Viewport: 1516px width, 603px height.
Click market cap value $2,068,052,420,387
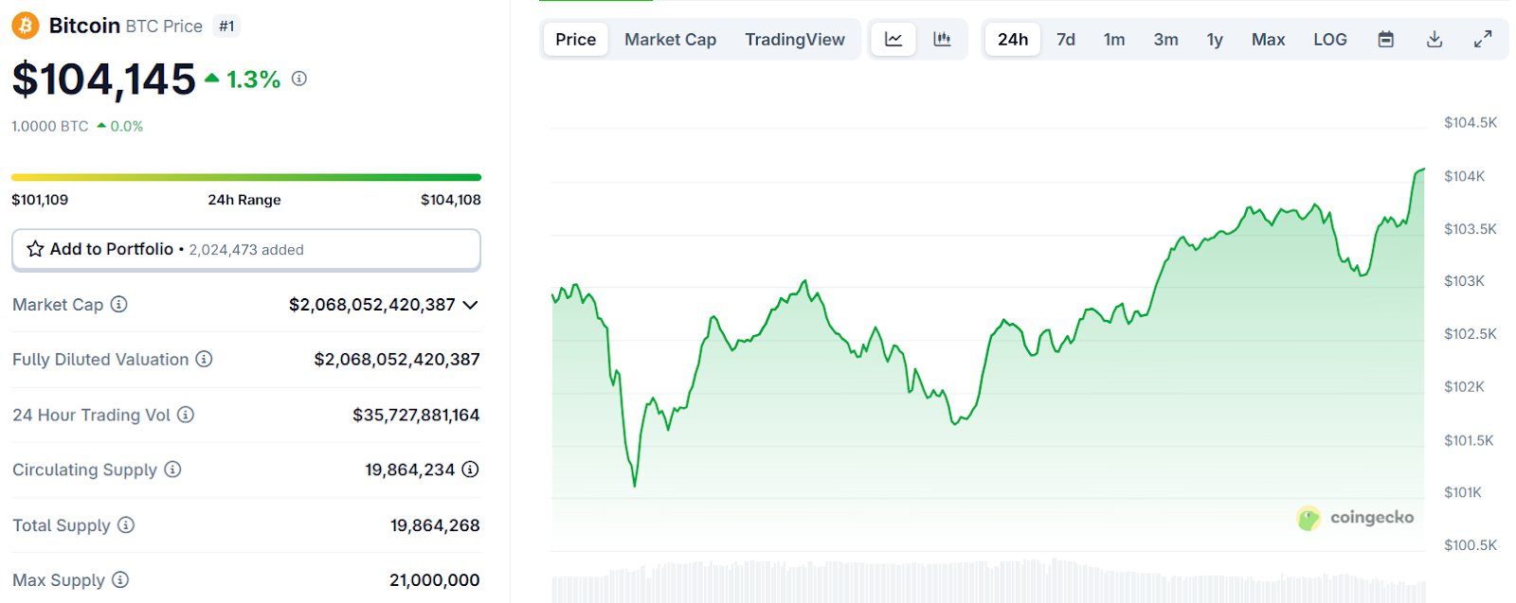pyautogui.click(x=372, y=305)
